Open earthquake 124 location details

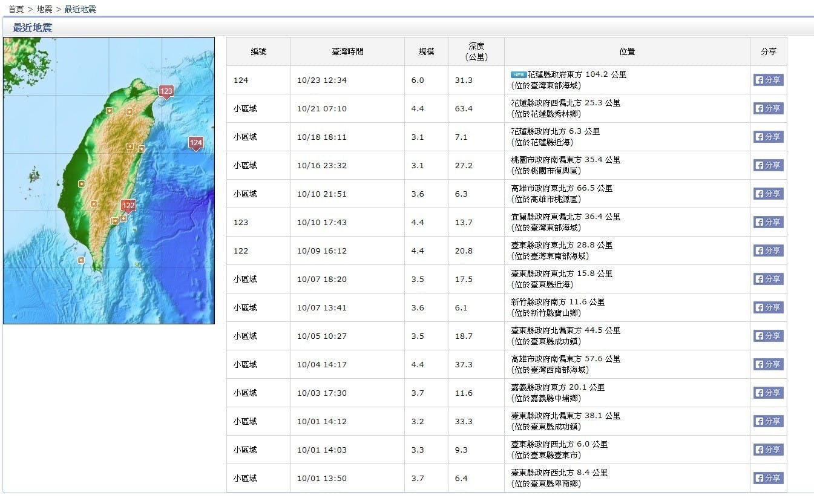click(x=576, y=74)
